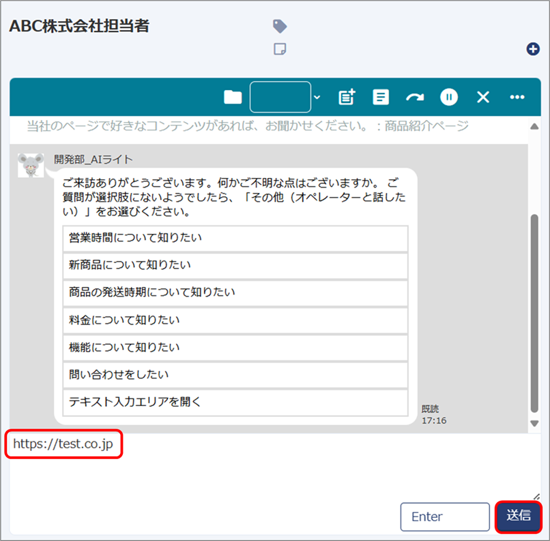Pause the chat with pause icon
The height and width of the screenshot is (541, 550).
point(448,97)
